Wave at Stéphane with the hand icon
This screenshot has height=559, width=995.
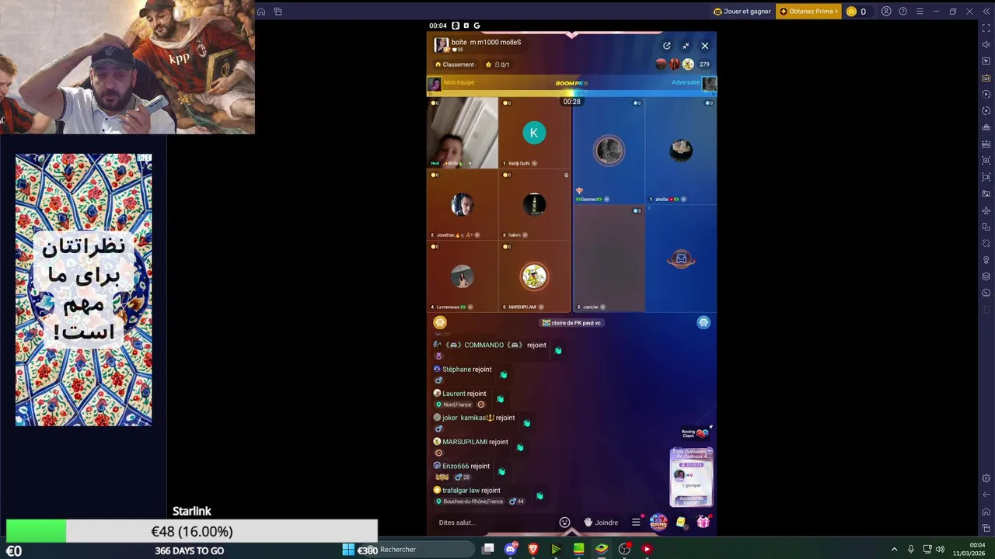coord(504,374)
